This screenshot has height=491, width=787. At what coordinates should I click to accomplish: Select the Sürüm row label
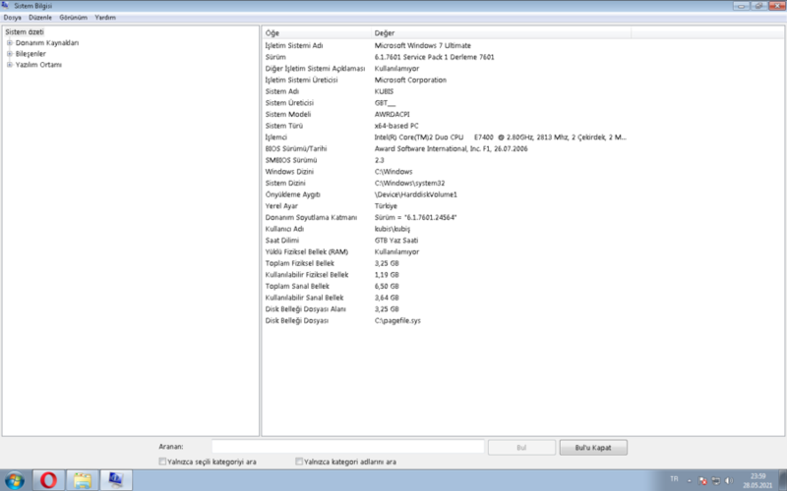tap(275, 57)
